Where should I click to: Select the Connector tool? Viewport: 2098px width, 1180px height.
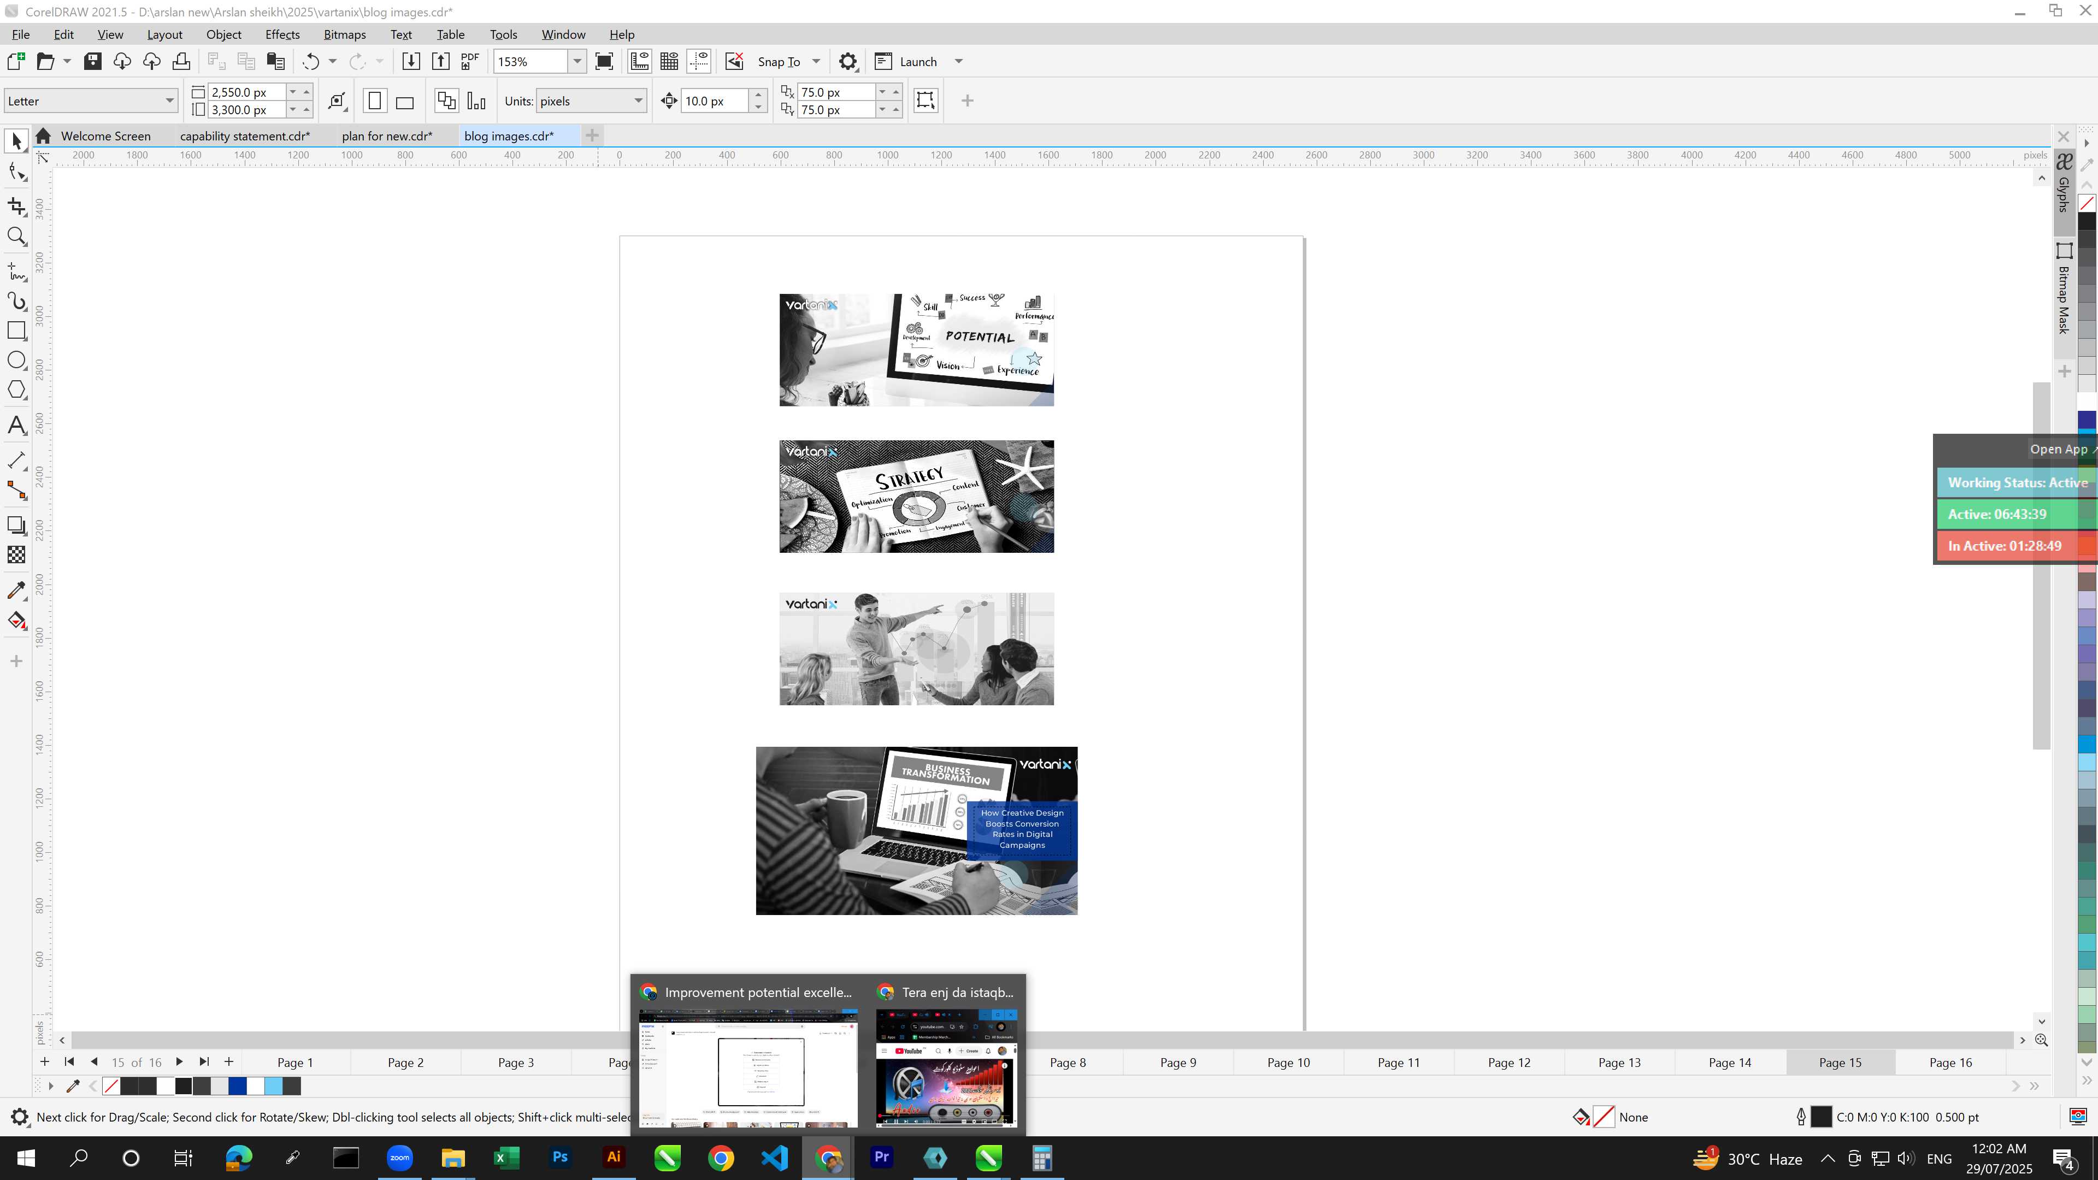coord(16,490)
